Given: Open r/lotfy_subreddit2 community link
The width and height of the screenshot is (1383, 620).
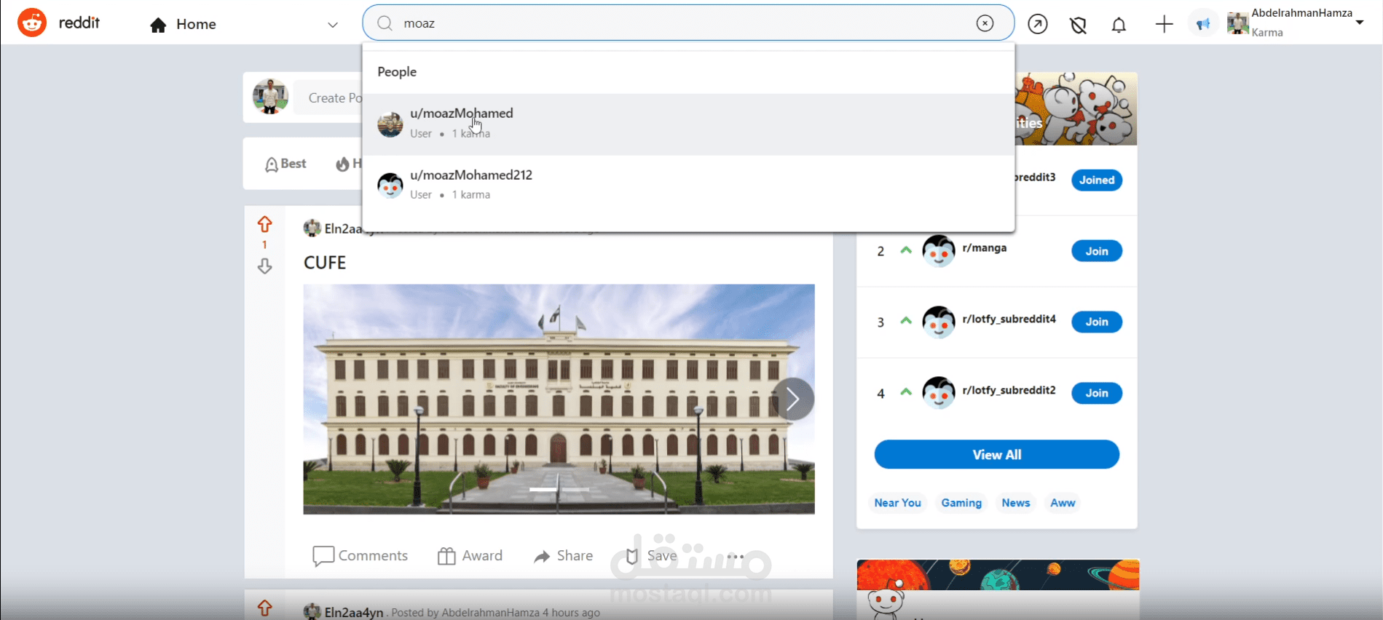Looking at the screenshot, I should pyautogui.click(x=1009, y=390).
